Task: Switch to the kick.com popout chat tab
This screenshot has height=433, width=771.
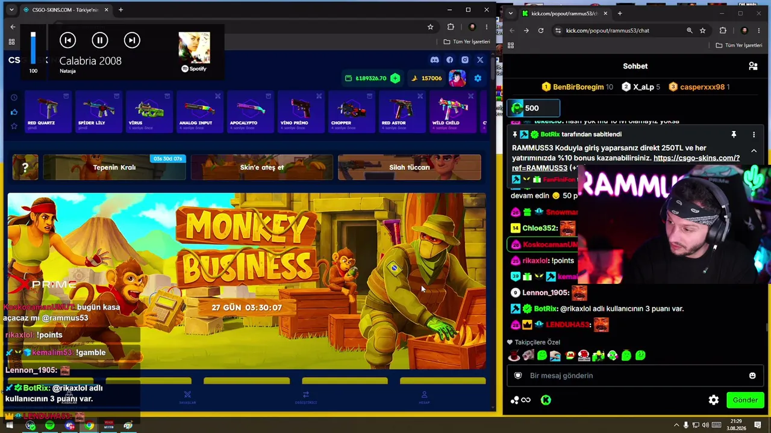Action: tap(564, 13)
